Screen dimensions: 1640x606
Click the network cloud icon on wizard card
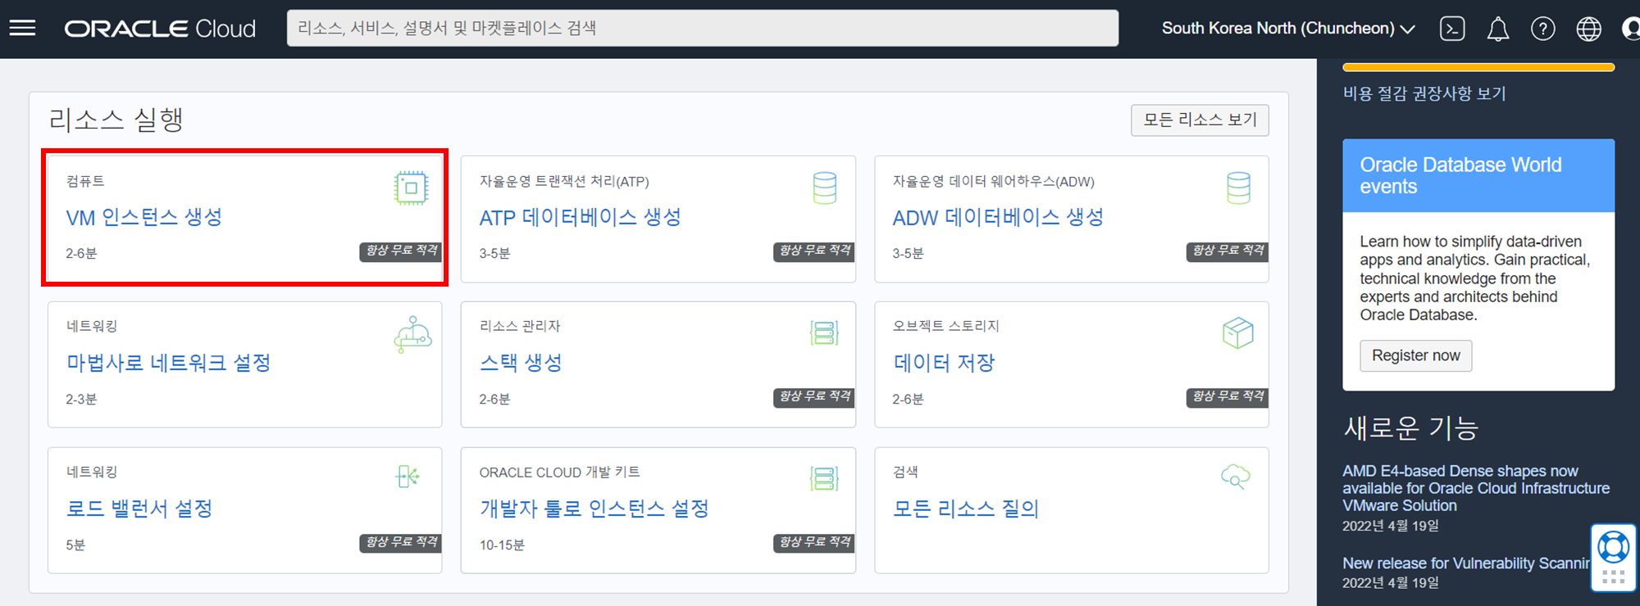(412, 334)
